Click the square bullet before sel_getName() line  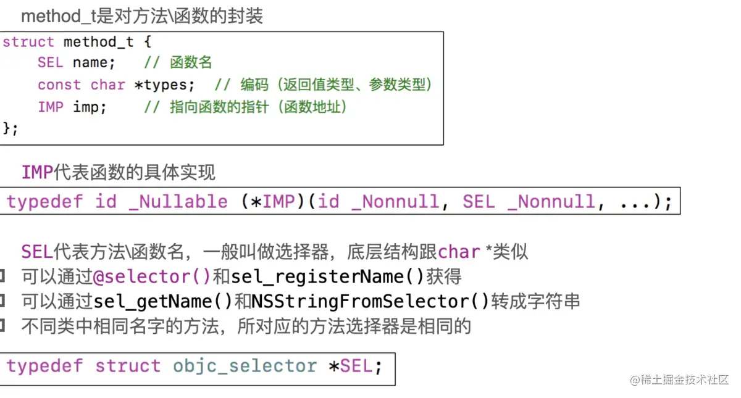click(x=2, y=301)
